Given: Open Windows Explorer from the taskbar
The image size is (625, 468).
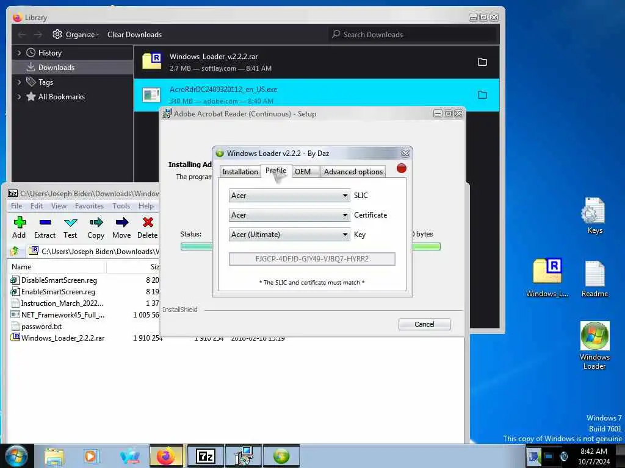Looking at the screenshot, I should pyautogui.click(x=54, y=456).
